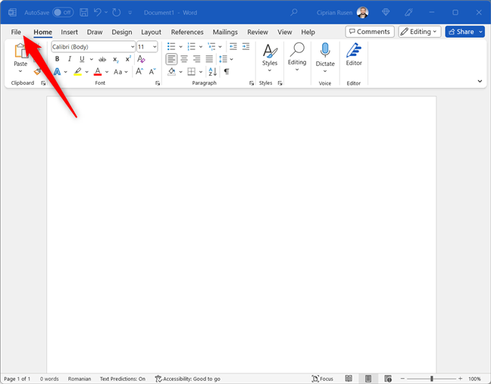Expand the underline style arrow
Viewport: 491px width, 384px height.
[92, 59]
